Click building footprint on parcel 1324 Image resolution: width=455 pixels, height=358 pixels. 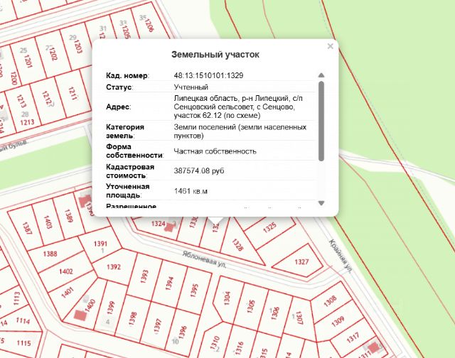(168, 227)
